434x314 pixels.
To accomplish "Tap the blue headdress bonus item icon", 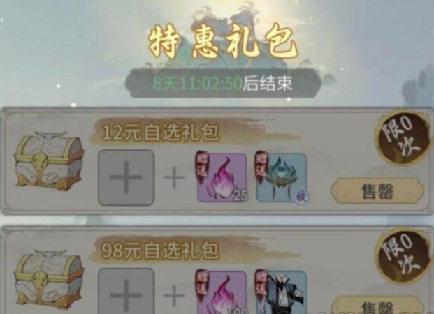I will tap(282, 177).
